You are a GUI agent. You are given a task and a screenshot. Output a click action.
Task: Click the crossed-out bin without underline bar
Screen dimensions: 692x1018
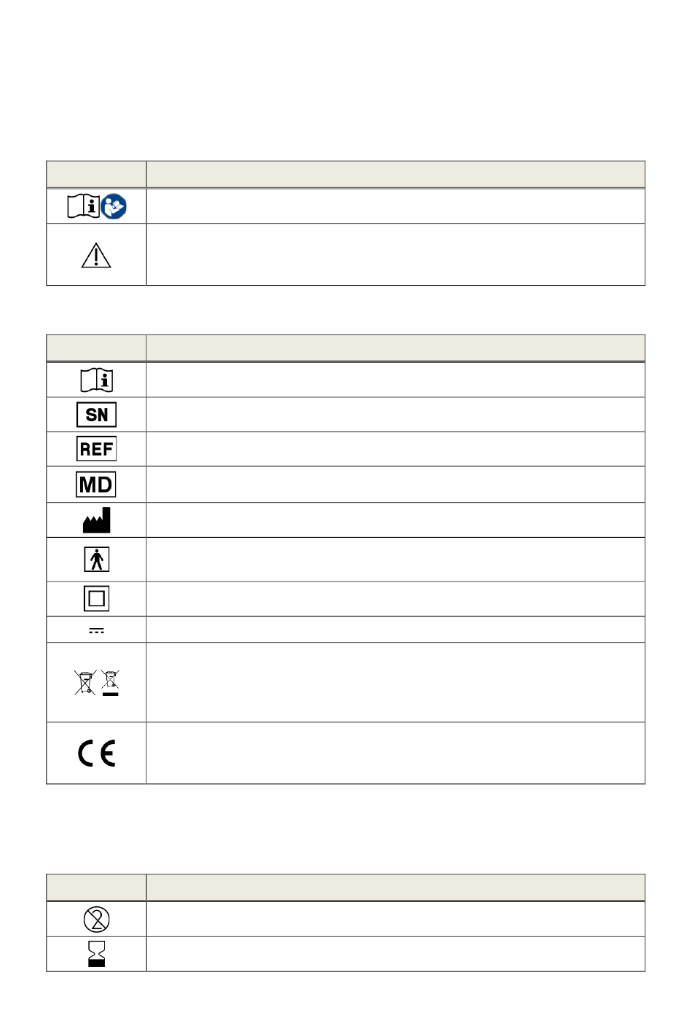click(84, 683)
